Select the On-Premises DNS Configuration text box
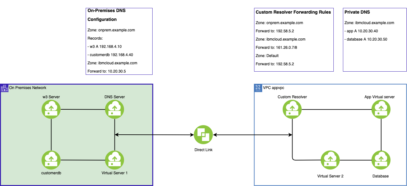 point(119,41)
